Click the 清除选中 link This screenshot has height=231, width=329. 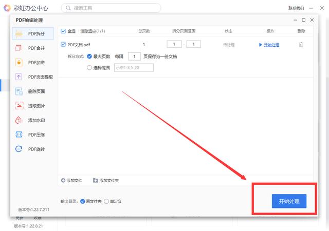88,31
